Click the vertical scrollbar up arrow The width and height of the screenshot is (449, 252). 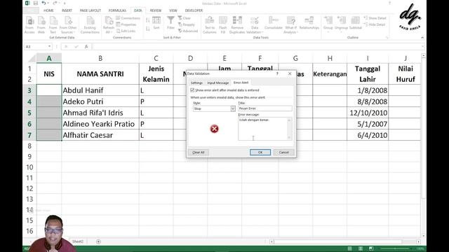[424, 56]
